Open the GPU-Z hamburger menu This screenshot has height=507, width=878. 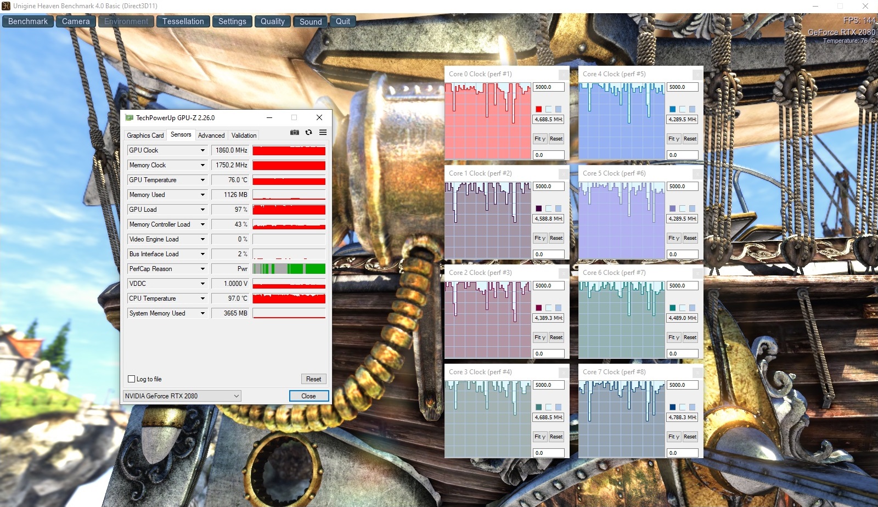click(323, 132)
